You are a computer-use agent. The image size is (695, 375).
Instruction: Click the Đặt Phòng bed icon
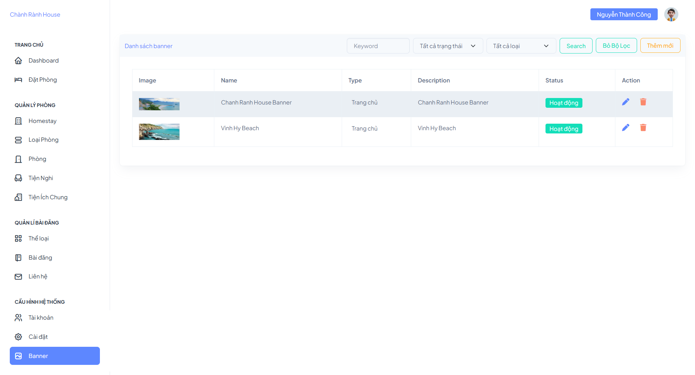point(18,80)
